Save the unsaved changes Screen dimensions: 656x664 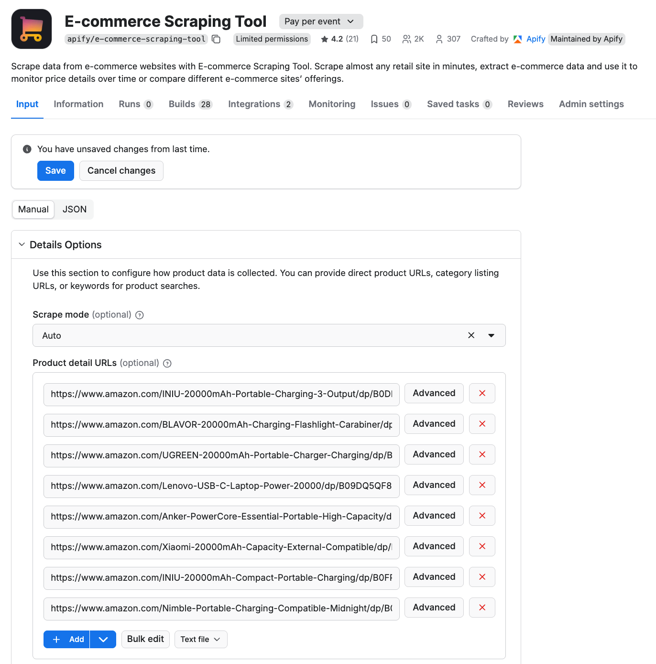coord(55,170)
